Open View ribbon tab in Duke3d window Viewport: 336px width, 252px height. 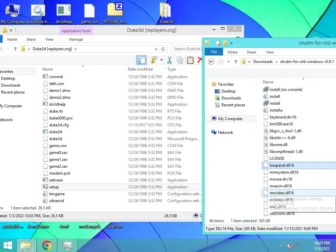pos(49,39)
